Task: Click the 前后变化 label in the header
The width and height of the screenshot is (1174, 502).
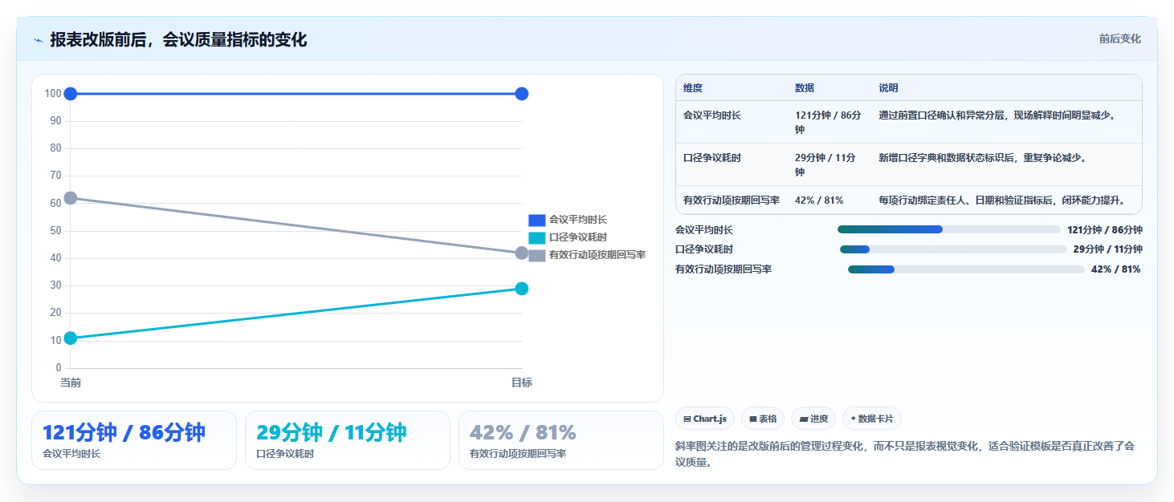Action: point(1119,39)
